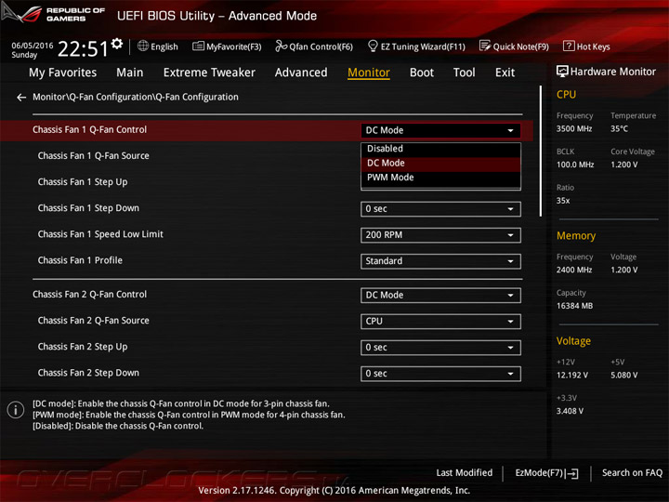
Task: Click Search on FAQ
Action: [632, 472]
